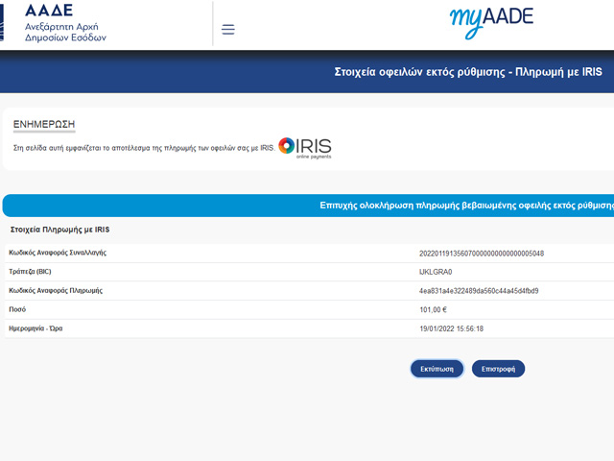Open the hamburger navigation menu
The height and width of the screenshot is (461, 614).
227,29
